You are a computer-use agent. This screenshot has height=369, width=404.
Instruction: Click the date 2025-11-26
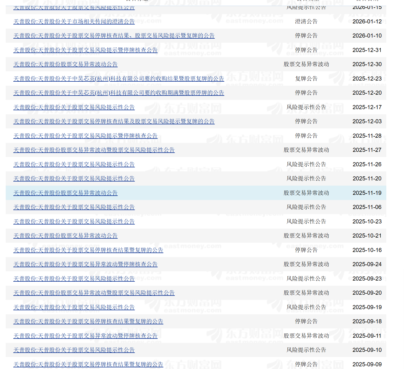coord(367,164)
